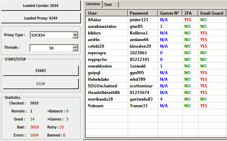The height and width of the screenshot is (141, 227).
Task: Increase Threads with the up arrow
Action: (75, 47)
